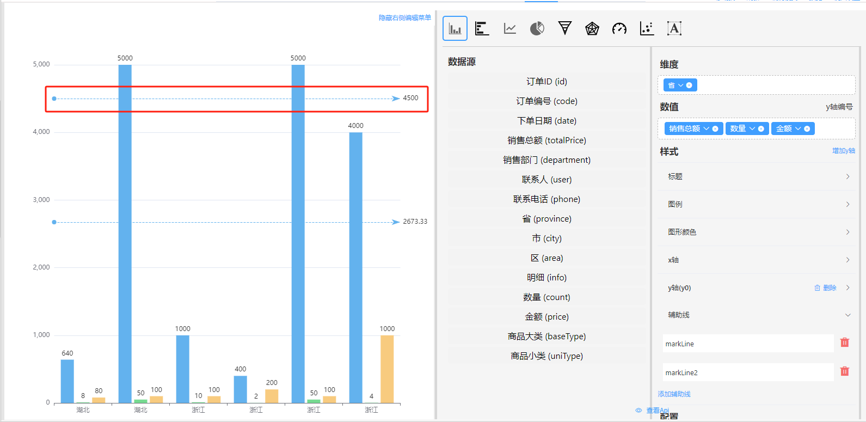Pick the funnel chart icon
The image size is (866, 422).
click(x=565, y=28)
